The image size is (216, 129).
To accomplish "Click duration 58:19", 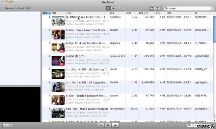I will (x=134, y=109).
